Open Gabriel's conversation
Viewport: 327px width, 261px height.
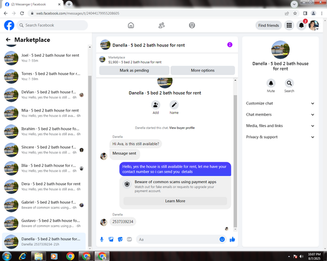pos(44,205)
